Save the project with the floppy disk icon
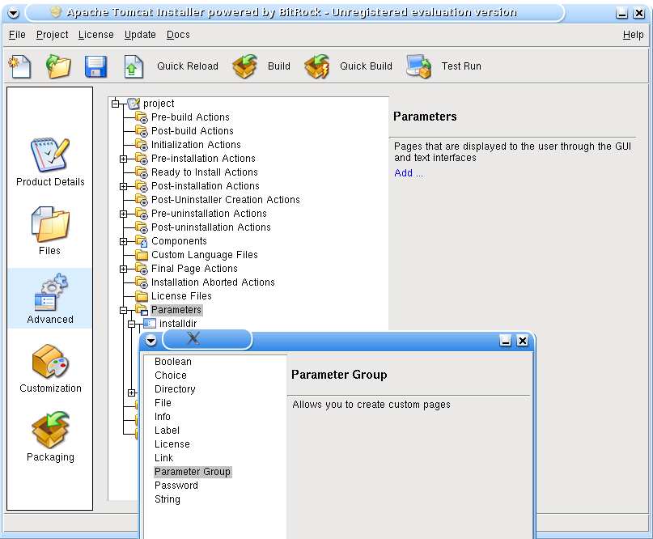Viewport: 653px width, 539px height. [x=95, y=66]
